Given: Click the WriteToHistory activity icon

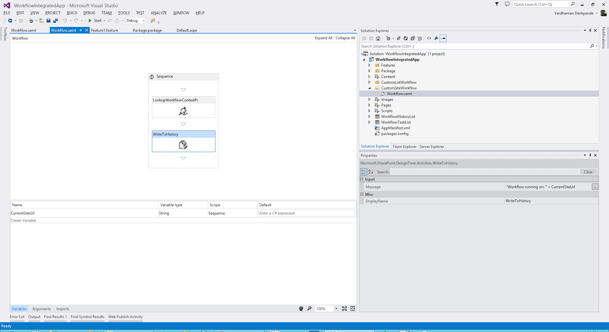Looking at the screenshot, I should pos(183,145).
